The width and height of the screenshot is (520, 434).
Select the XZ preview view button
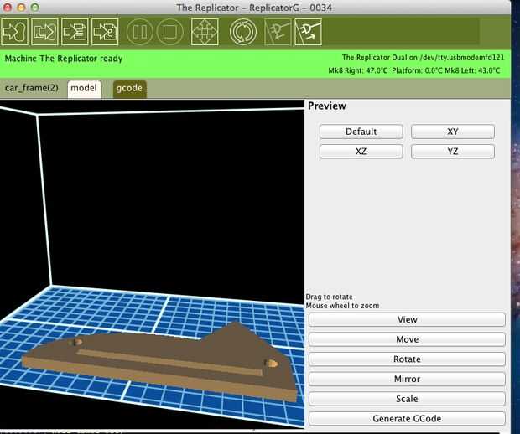(361, 152)
